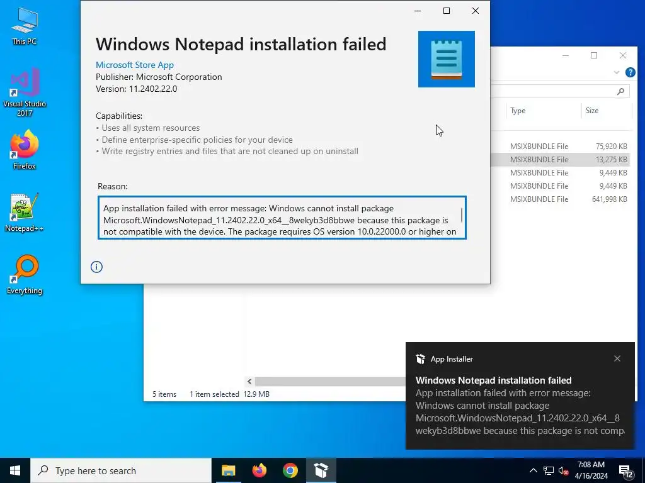Open Firefox from the taskbar
The image size is (645, 483).
[259, 470]
